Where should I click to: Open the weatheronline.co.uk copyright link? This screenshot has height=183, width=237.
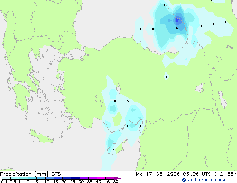[x=206, y=180]
